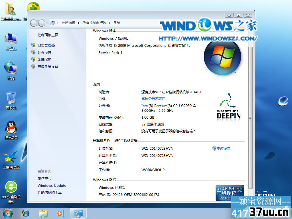Click the shield icon beside 高级系统设置

(x=33, y=66)
